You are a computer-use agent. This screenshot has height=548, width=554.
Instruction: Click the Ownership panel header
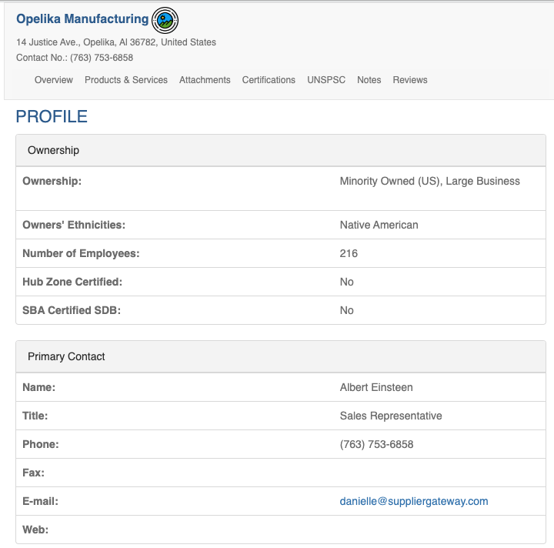(281, 150)
